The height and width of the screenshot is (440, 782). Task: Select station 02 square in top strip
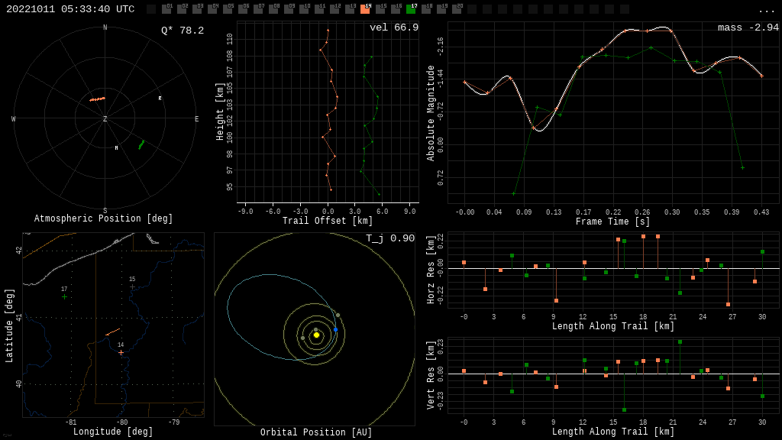pyautogui.click(x=182, y=9)
